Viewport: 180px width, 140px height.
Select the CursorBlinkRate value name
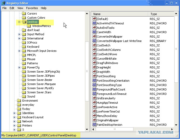pos(107,59)
